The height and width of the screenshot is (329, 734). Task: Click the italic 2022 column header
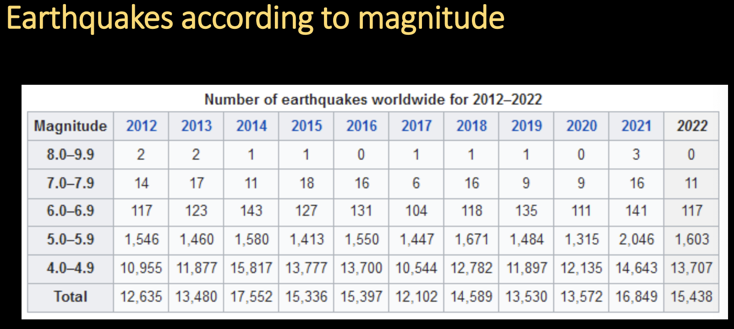pos(692,126)
